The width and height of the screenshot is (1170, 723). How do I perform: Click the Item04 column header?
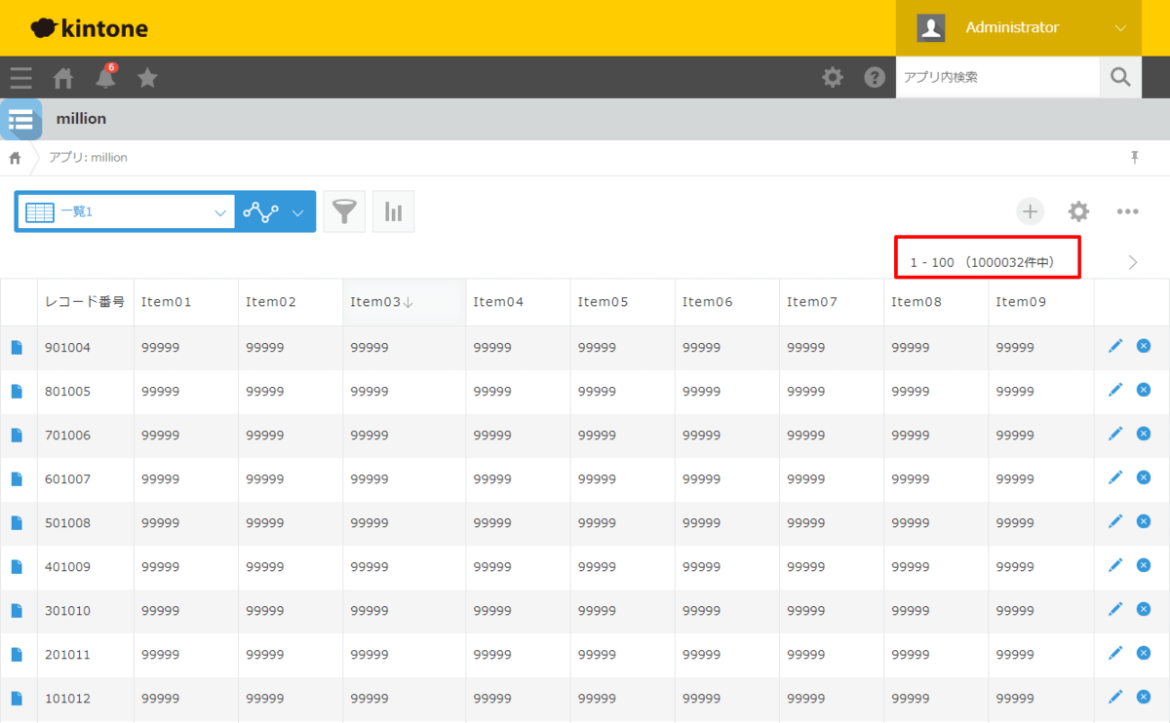tap(518, 302)
